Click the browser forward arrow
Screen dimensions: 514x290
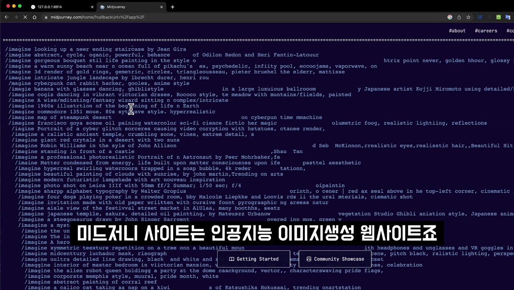click(16, 17)
